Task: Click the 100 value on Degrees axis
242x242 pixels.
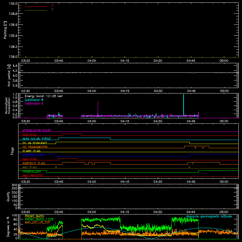Action: 15,215
